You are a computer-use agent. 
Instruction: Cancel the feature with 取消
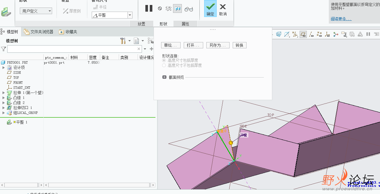(223, 9)
